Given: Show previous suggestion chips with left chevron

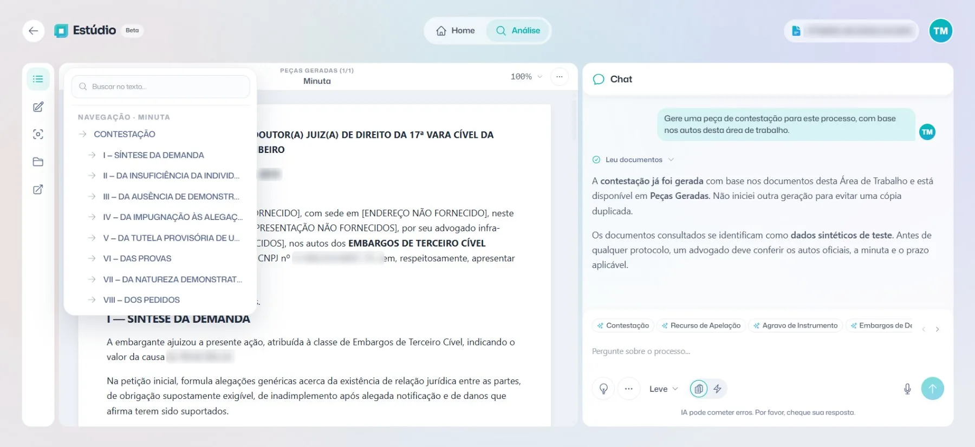Looking at the screenshot, I should (924, 329).
